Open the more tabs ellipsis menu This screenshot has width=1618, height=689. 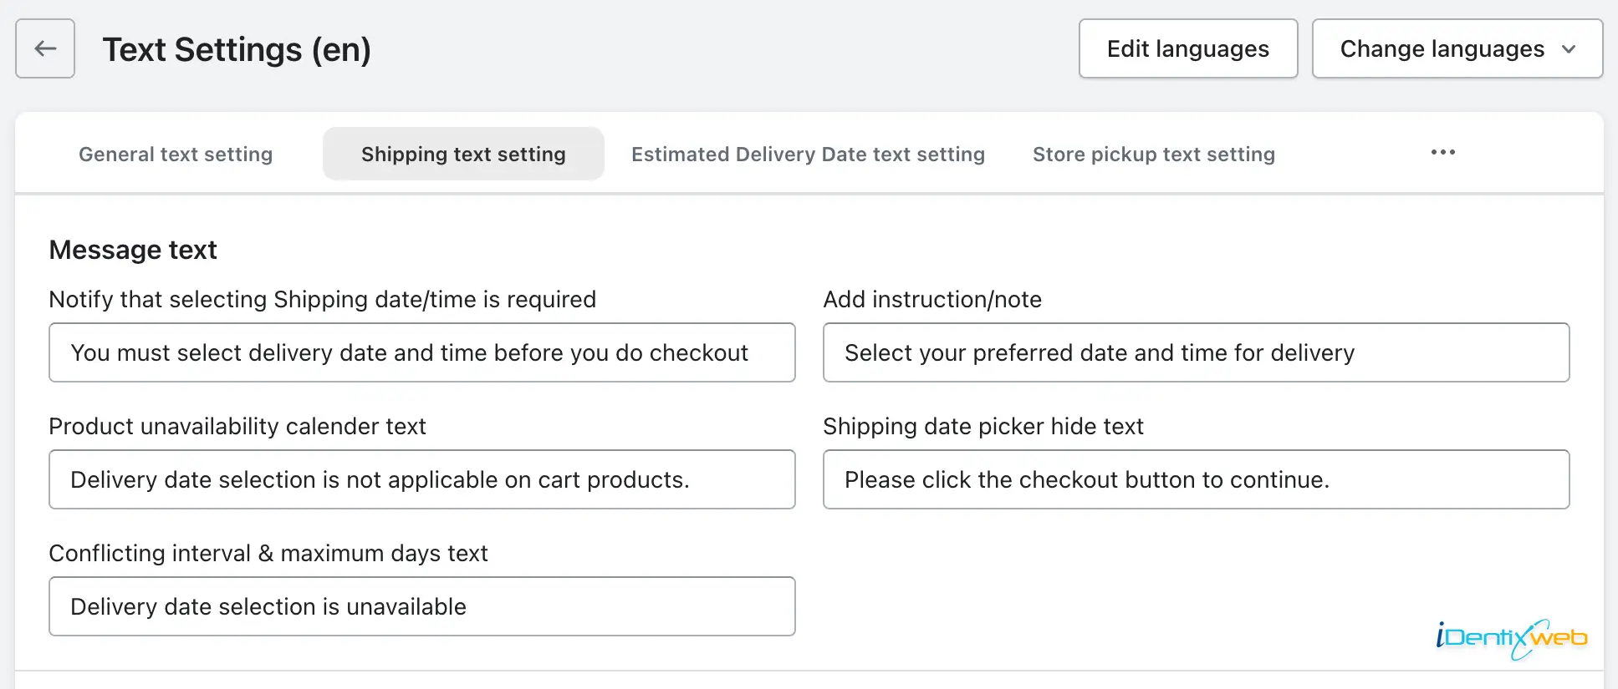1442,153
